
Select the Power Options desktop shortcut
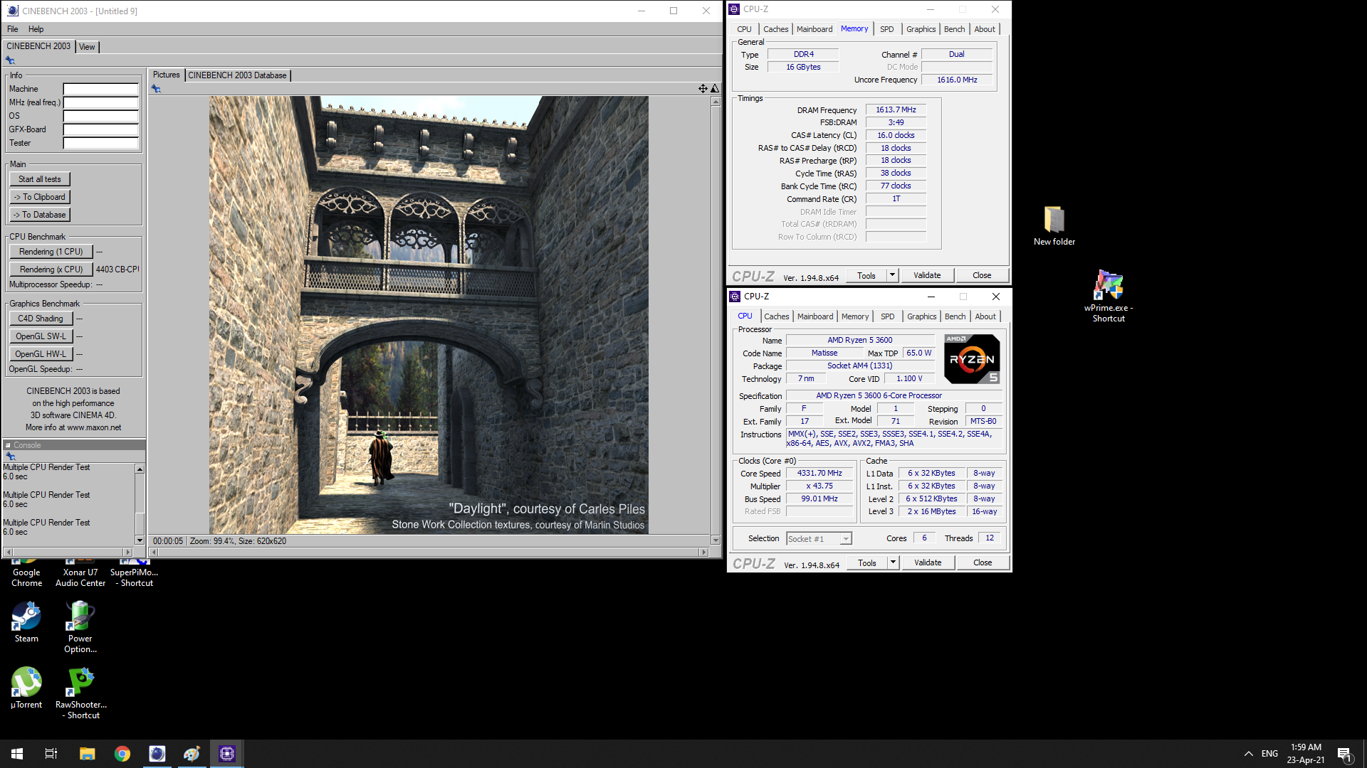coord(80,627)
